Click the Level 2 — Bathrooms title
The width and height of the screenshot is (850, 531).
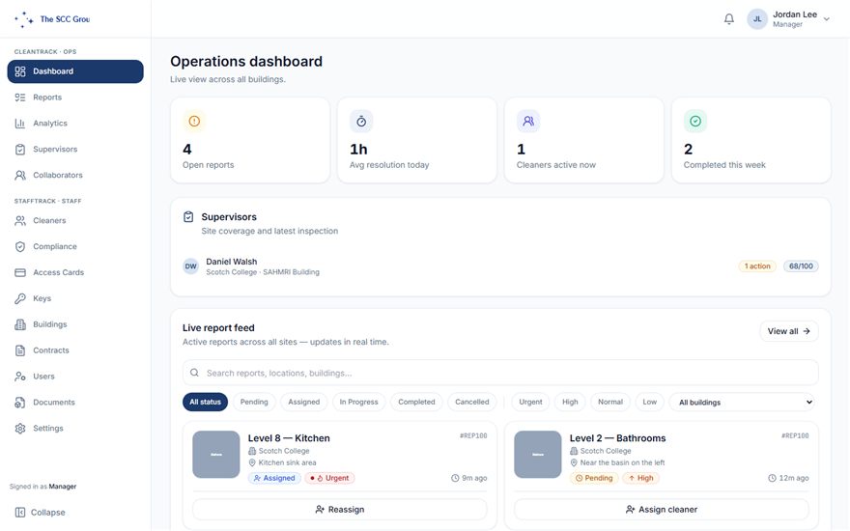click(617, 438)
